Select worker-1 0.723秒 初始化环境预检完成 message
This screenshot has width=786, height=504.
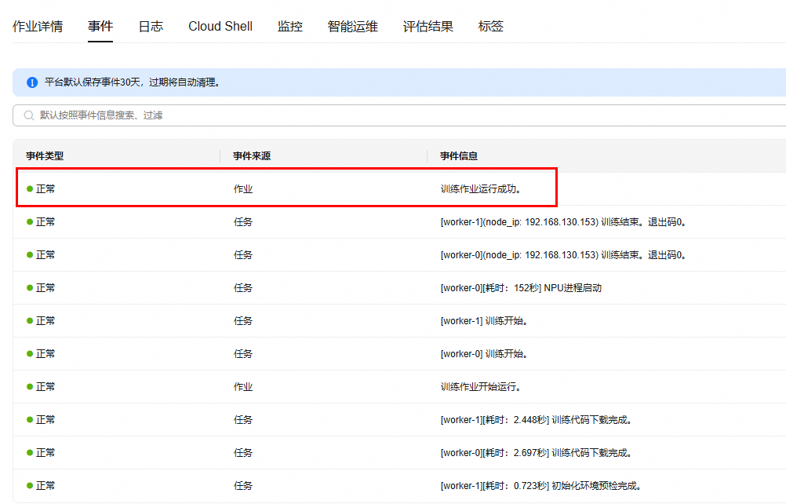541,486
